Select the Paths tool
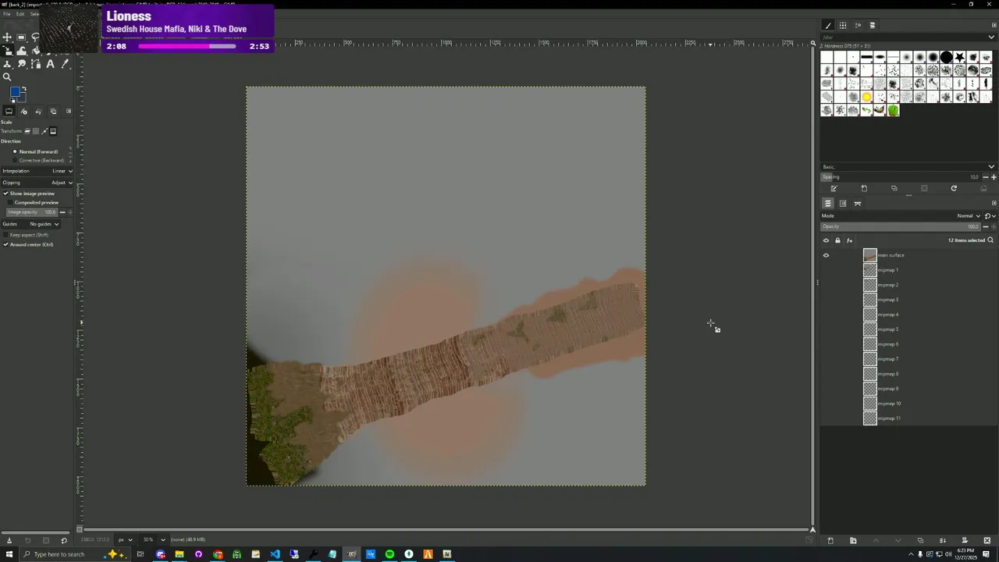999x562 pixels. click(36, 64)
